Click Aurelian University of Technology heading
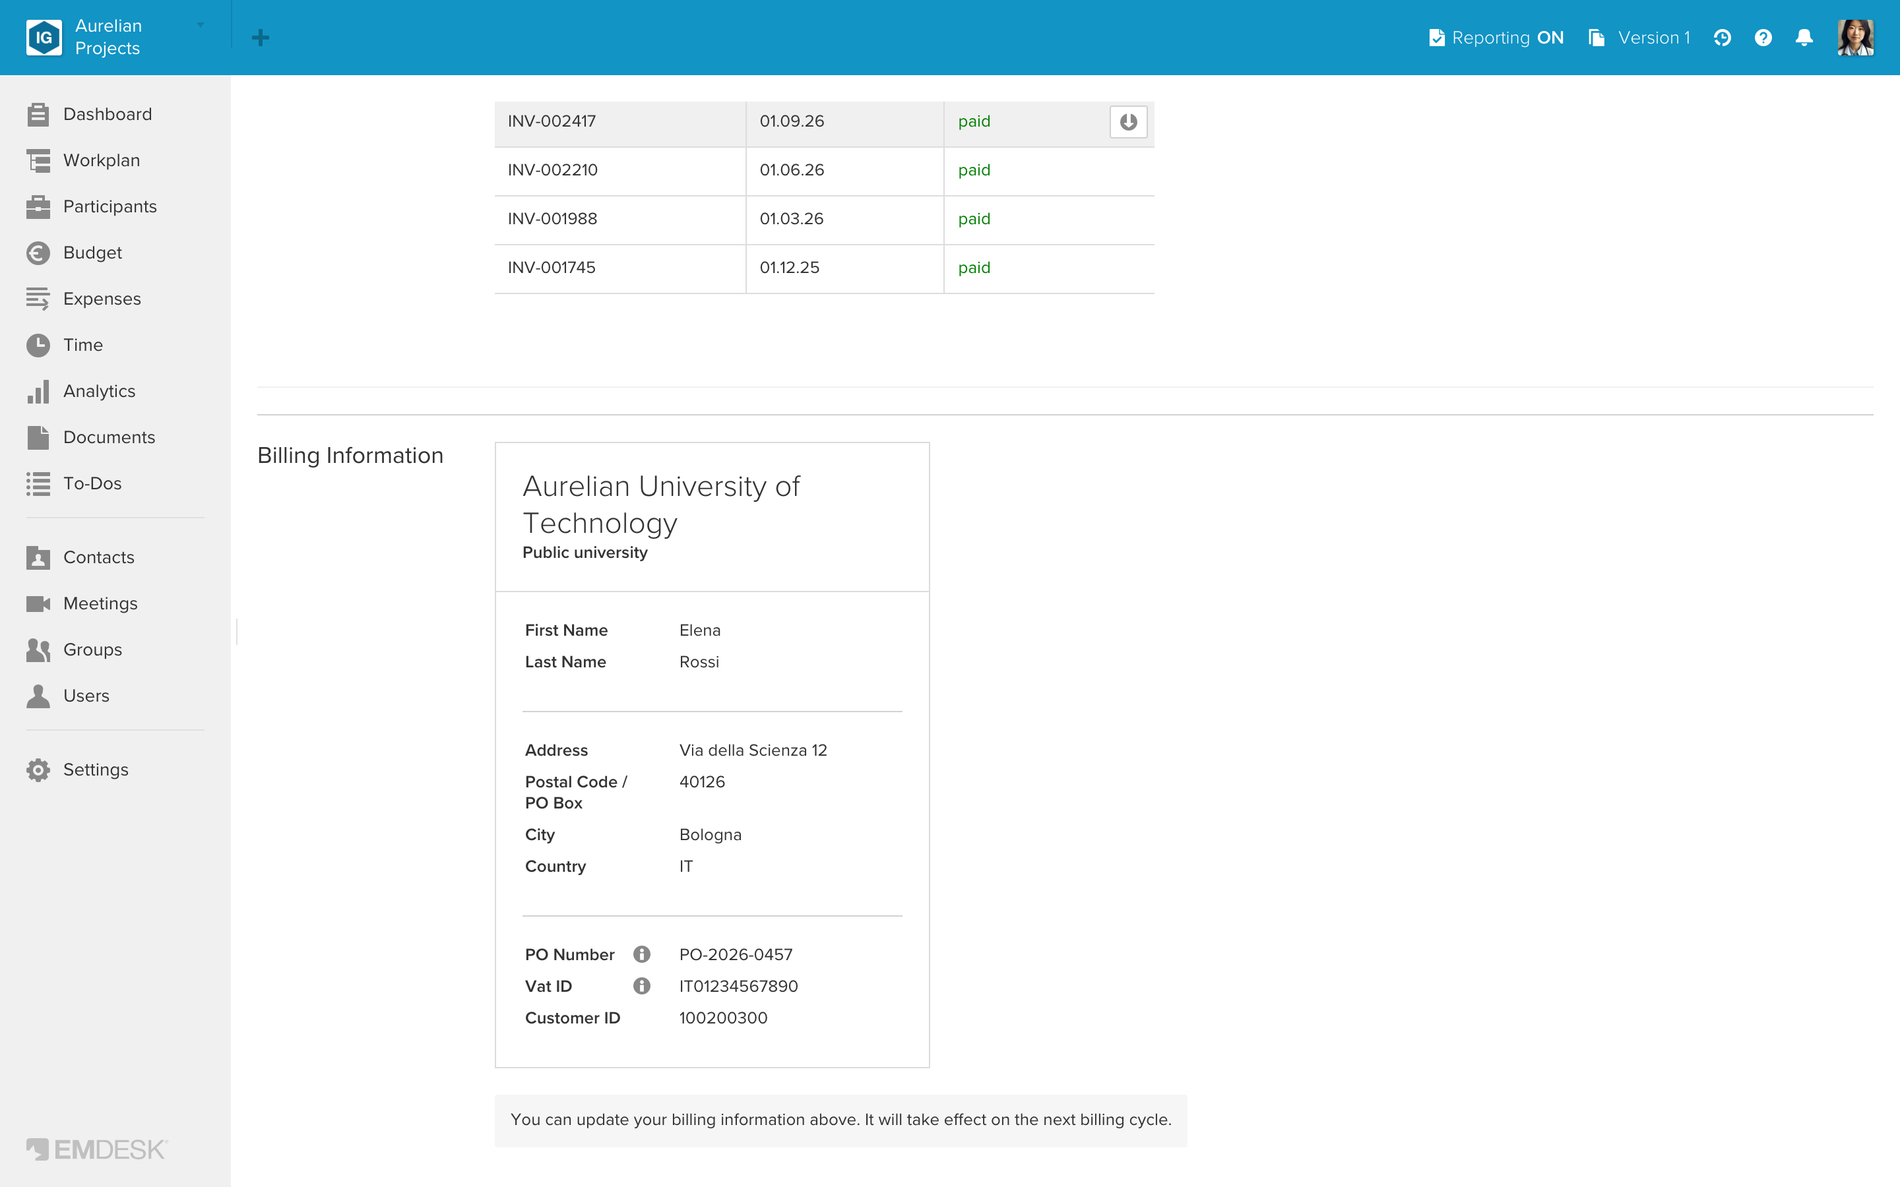The image size is (1900, 1187). click(661, 504)
